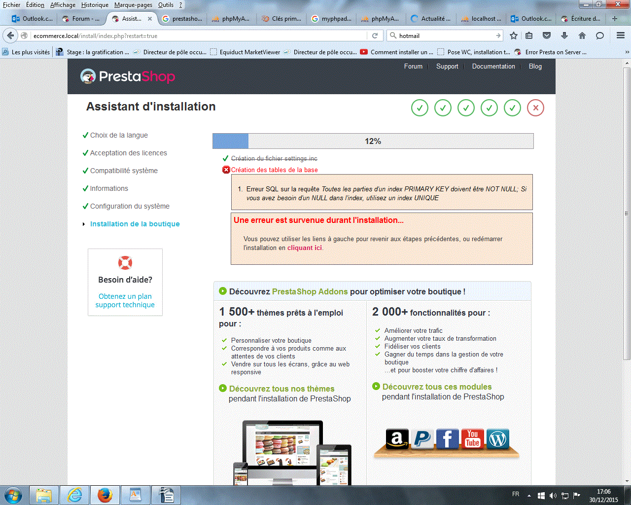The width and height of the screenshot is (631, 505).
Task: Open the chat bubble icon in toolbar
Action: (600, 36)
